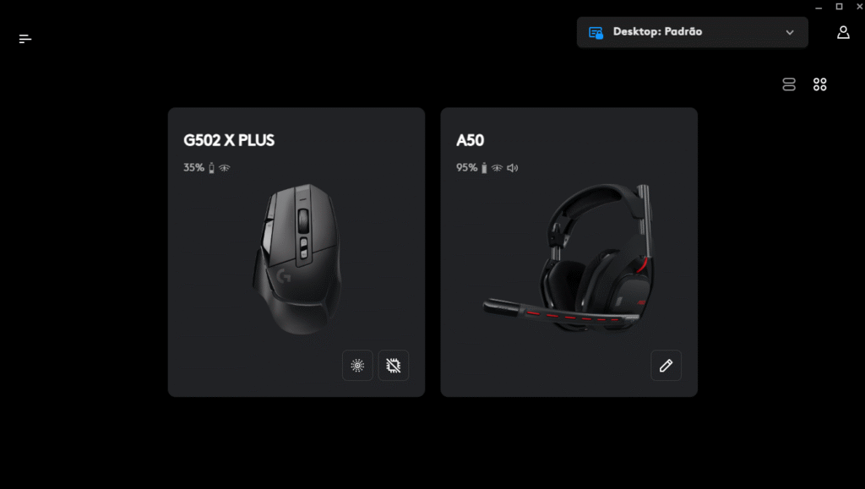This screenshot has width=865, height=489.
Task: Click the A50 battery indicator icon
Action: (484, 168)
